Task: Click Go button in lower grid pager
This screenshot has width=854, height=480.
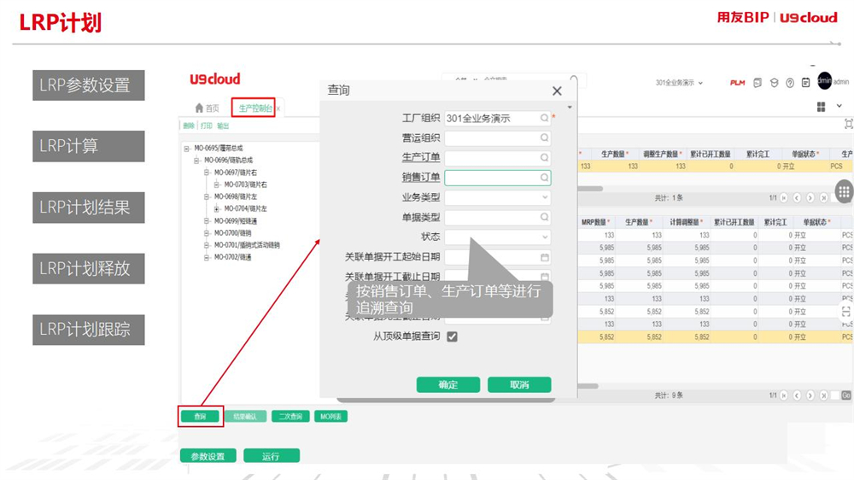Action: point(845,395)
